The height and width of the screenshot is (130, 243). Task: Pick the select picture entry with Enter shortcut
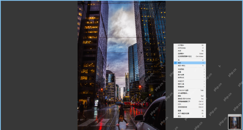(x=190, y=54)
